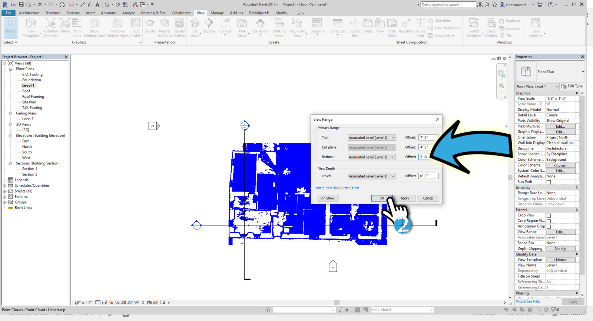Click the Sheet tool

(368, 26)
